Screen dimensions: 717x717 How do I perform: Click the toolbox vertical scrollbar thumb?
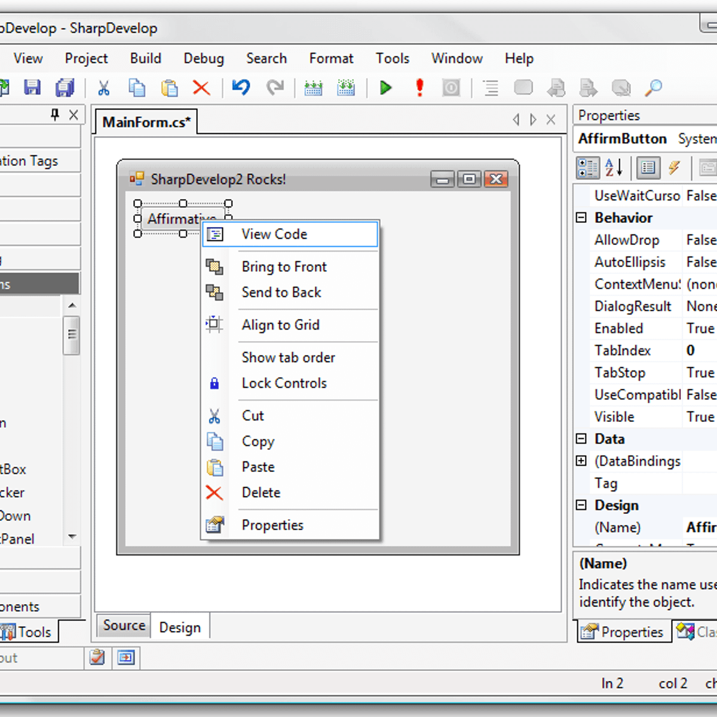pyautogui.click(x=72, y=335)
